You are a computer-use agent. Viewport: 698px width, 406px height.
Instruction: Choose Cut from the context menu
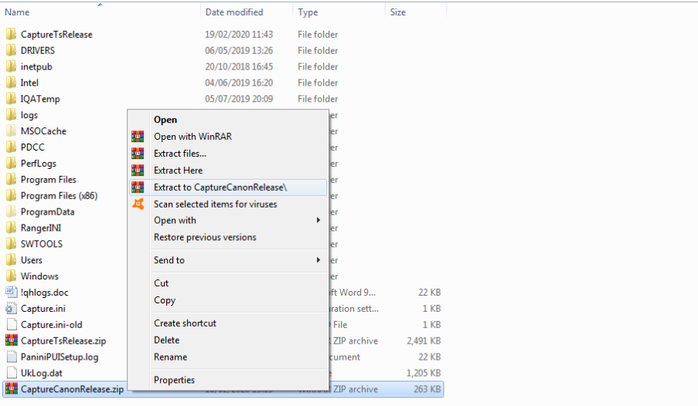(x=228, y=283)
